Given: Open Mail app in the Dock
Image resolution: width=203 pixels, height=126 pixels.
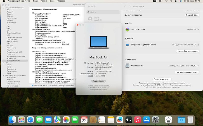Looking at the screenshot, I should [x=48, y=120].
